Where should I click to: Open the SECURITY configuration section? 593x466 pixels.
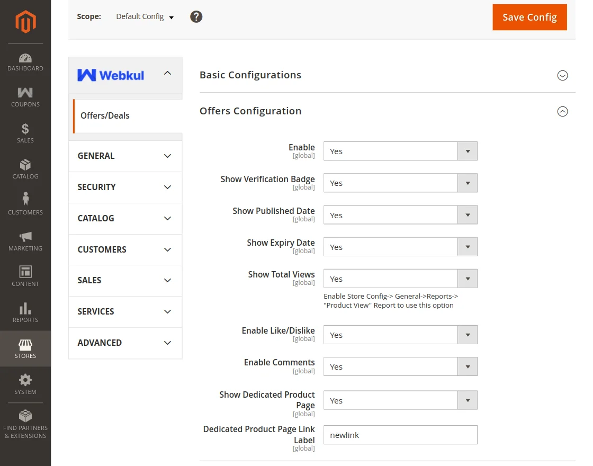pyautogui.click(x=125, y=187)
